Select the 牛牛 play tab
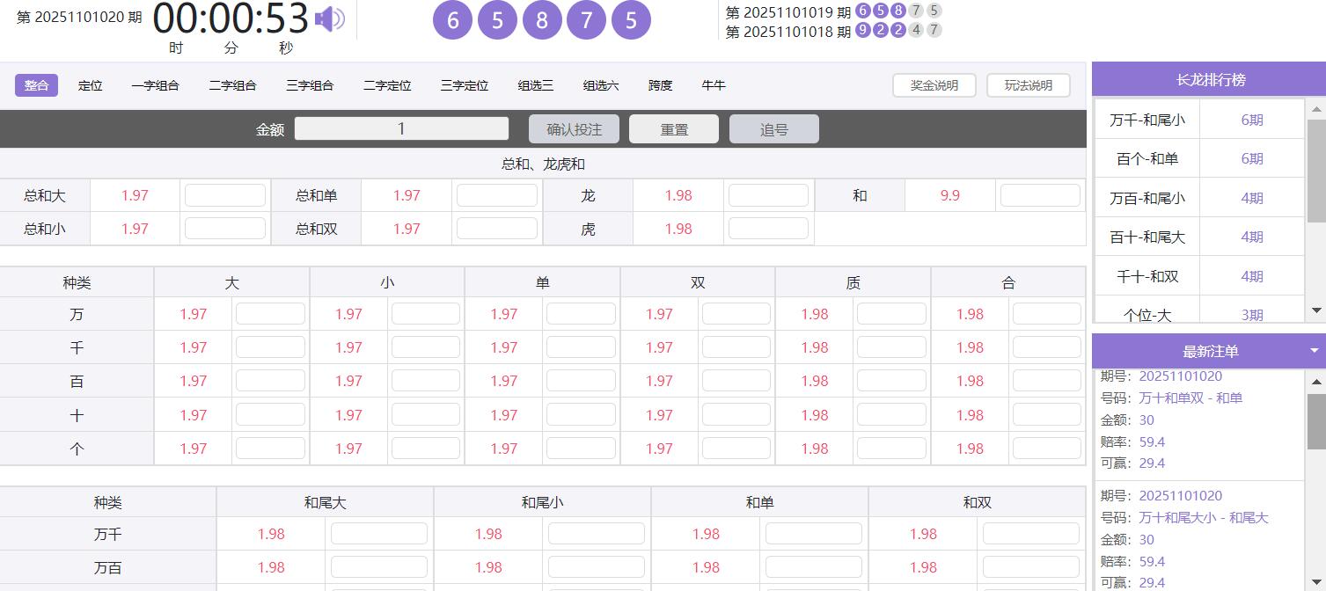 (713, 85)
